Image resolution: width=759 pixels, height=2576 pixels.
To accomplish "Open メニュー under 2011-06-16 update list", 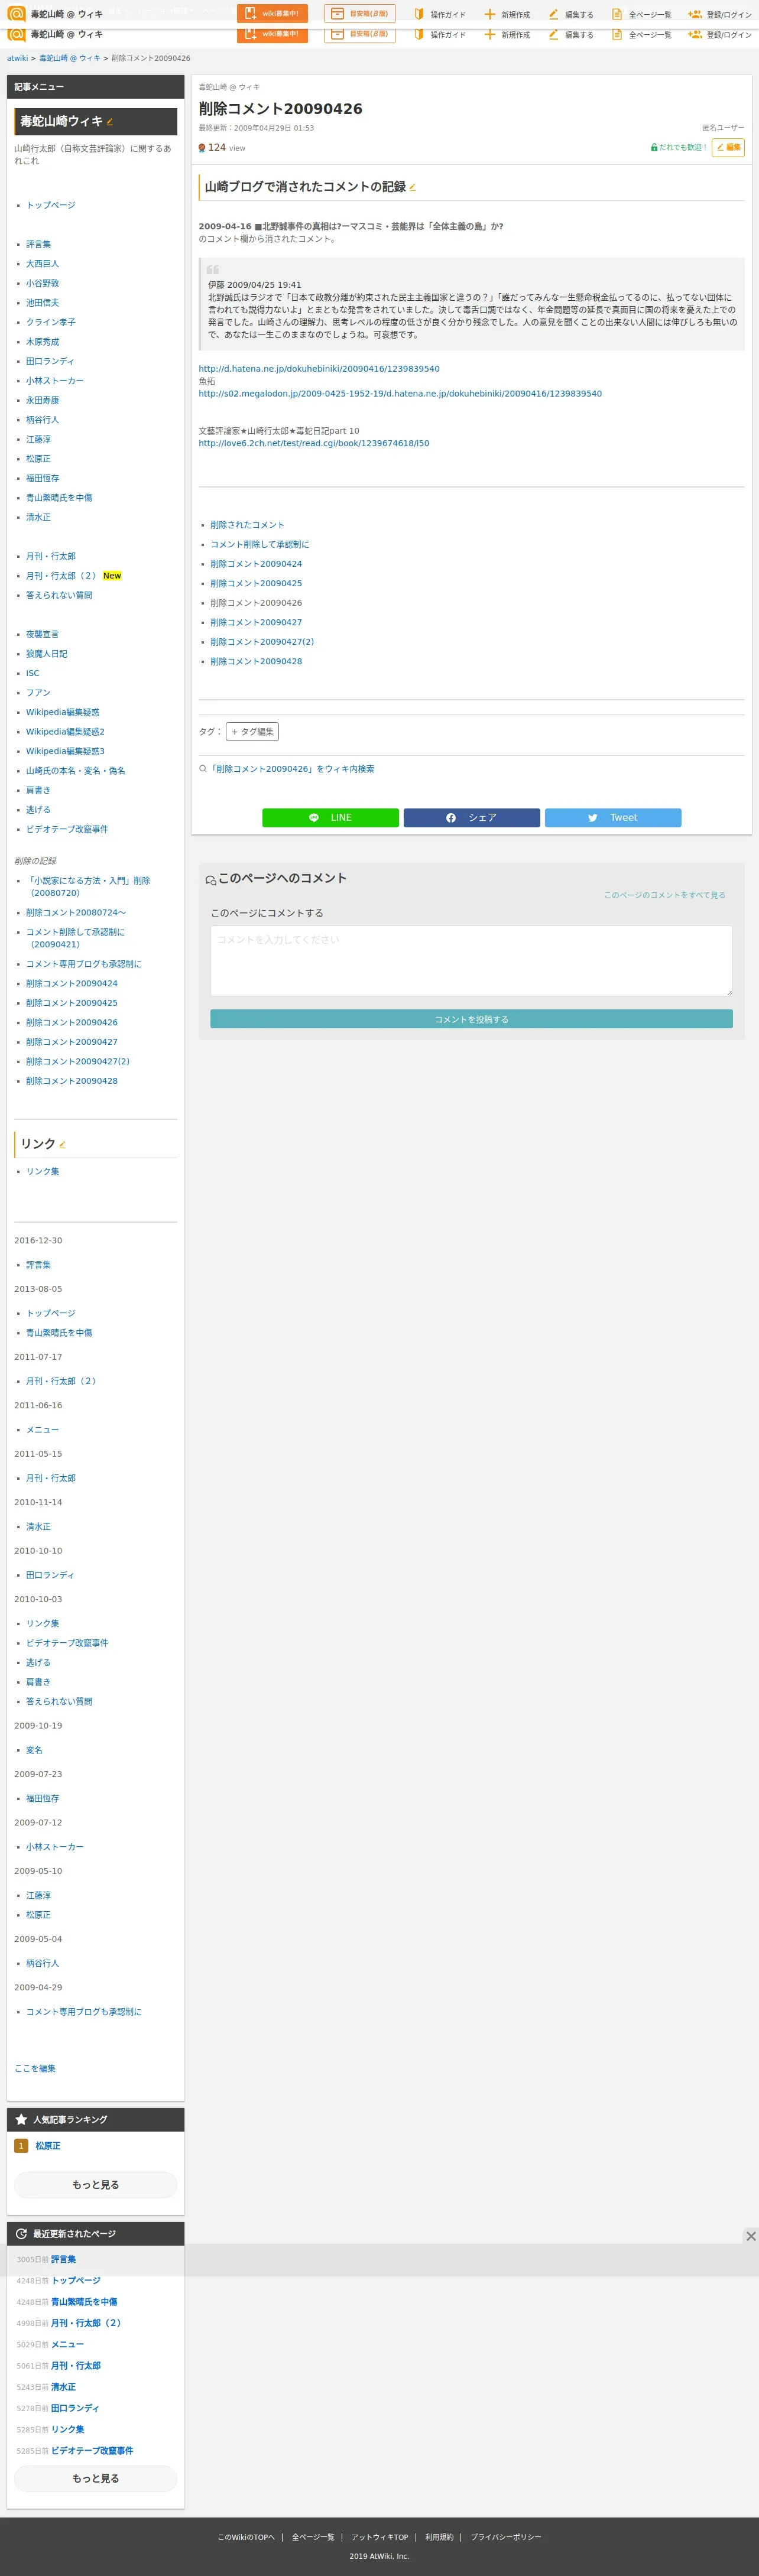I will [x=42, y=1430].
